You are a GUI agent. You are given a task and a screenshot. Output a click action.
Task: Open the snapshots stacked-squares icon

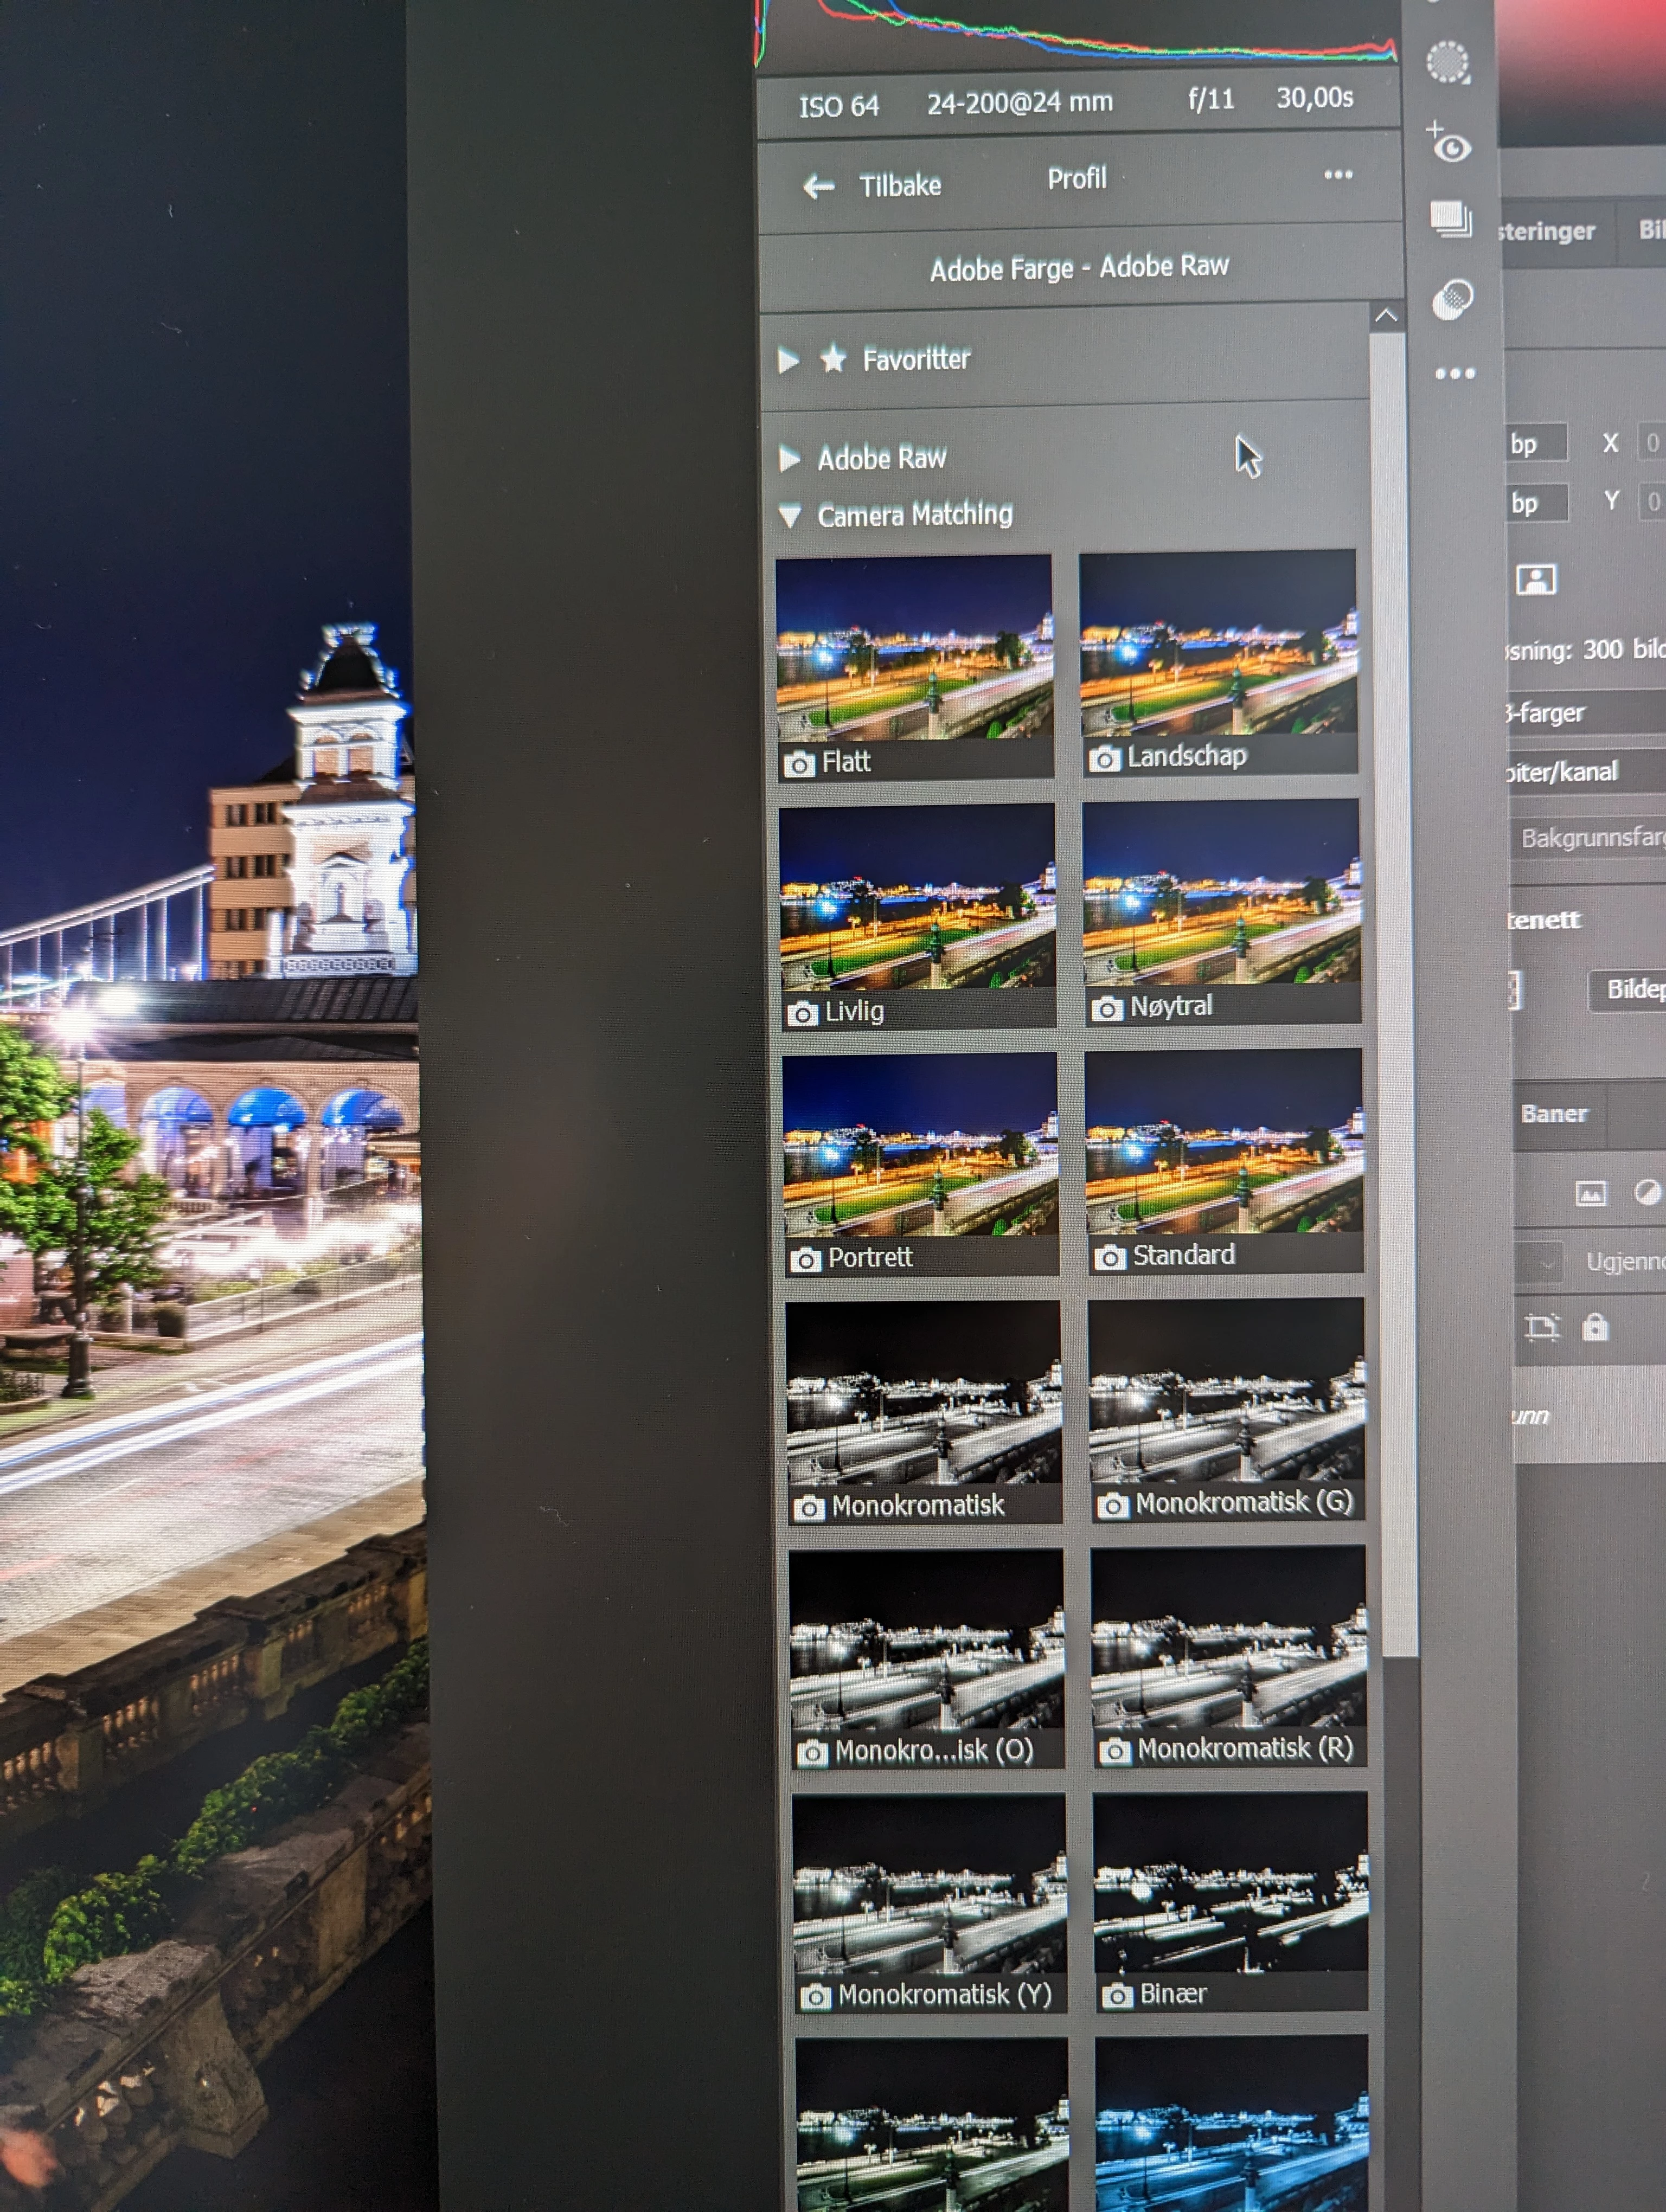click(1451, 219)
